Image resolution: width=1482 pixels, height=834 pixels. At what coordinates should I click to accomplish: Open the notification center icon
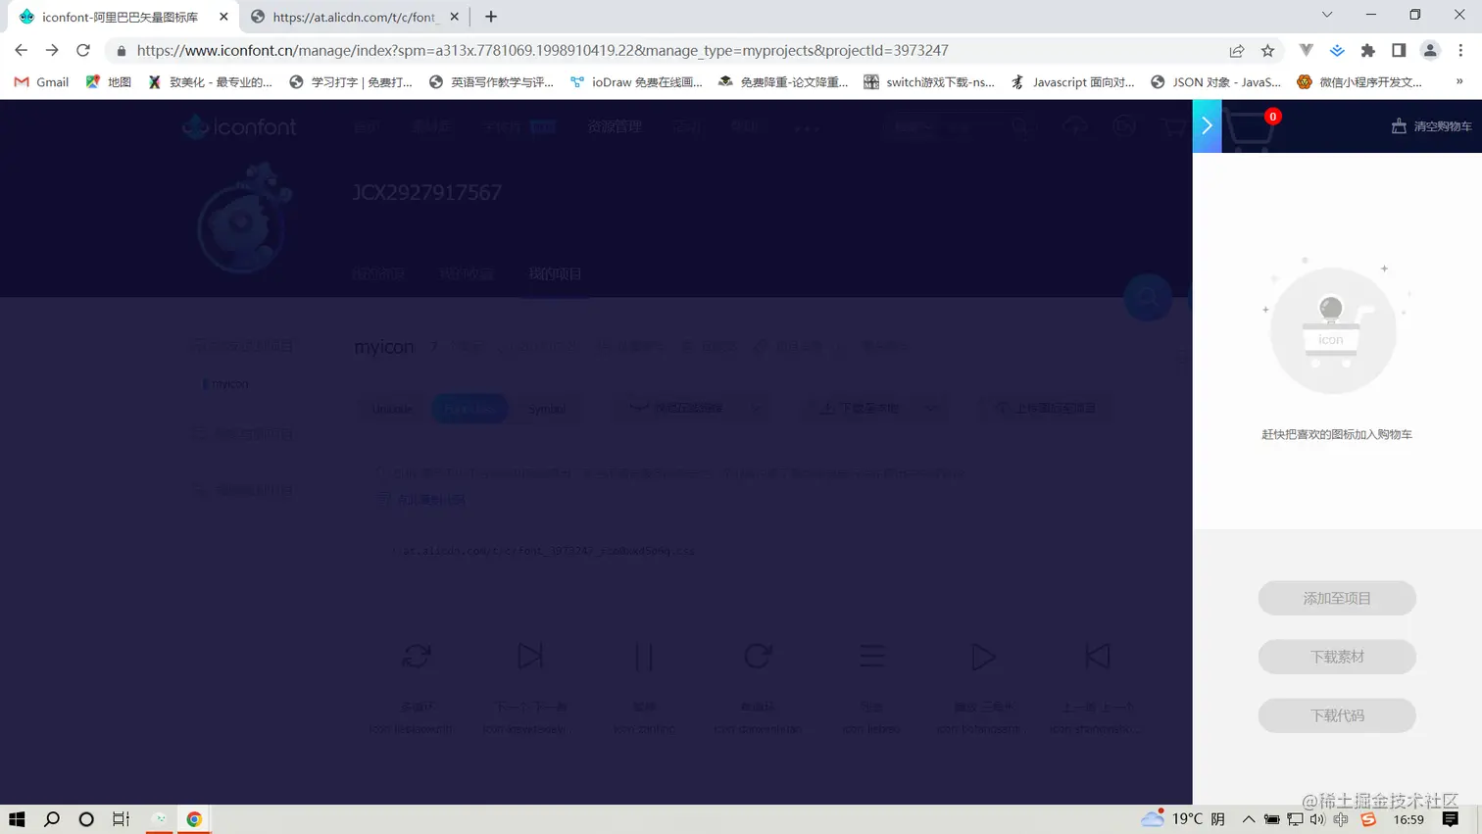[1451, 819]
